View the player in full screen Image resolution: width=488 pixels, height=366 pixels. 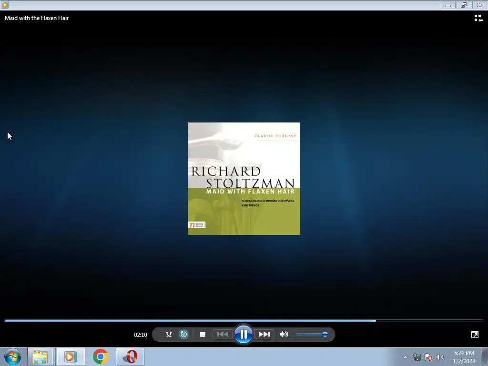pos(475,335)
